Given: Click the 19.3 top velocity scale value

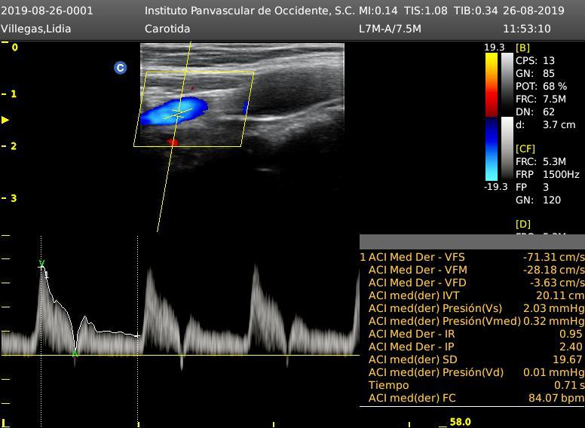Looking at the screenshot, I should [x=495, y=47].
